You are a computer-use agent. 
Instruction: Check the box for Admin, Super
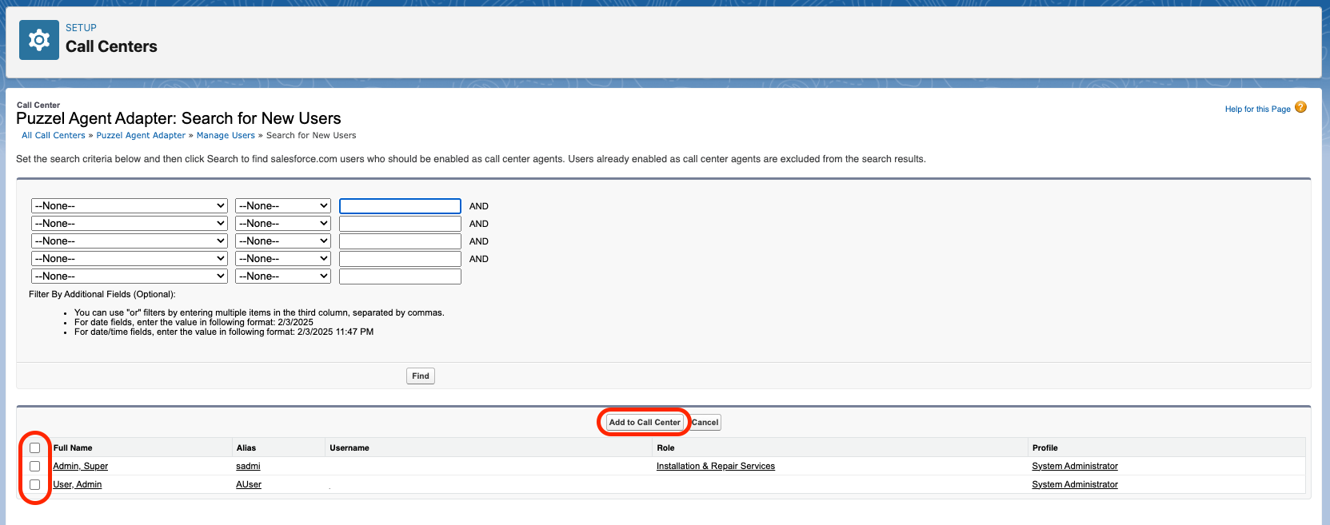click(35, 467)
